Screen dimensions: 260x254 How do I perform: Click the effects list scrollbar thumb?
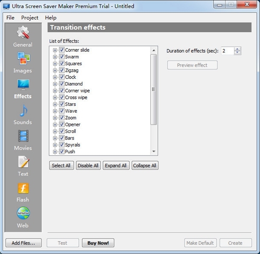click(x=153, y=89)
